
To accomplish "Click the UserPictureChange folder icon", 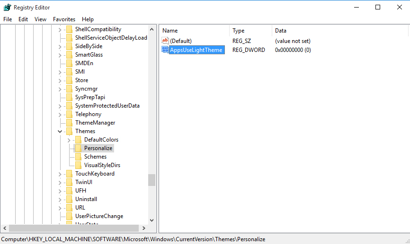I will pos(69,216).
